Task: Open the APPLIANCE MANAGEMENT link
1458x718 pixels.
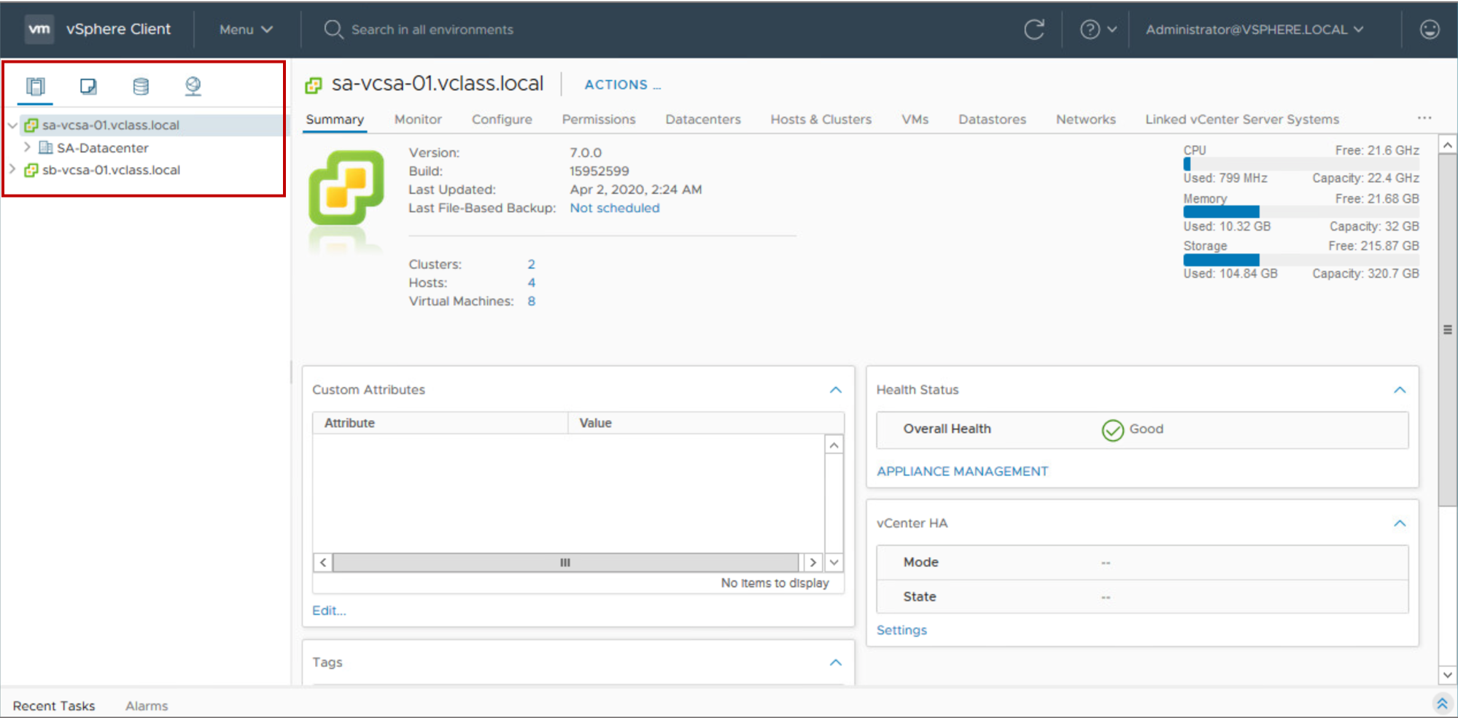Action: click(x=962, y=472)
